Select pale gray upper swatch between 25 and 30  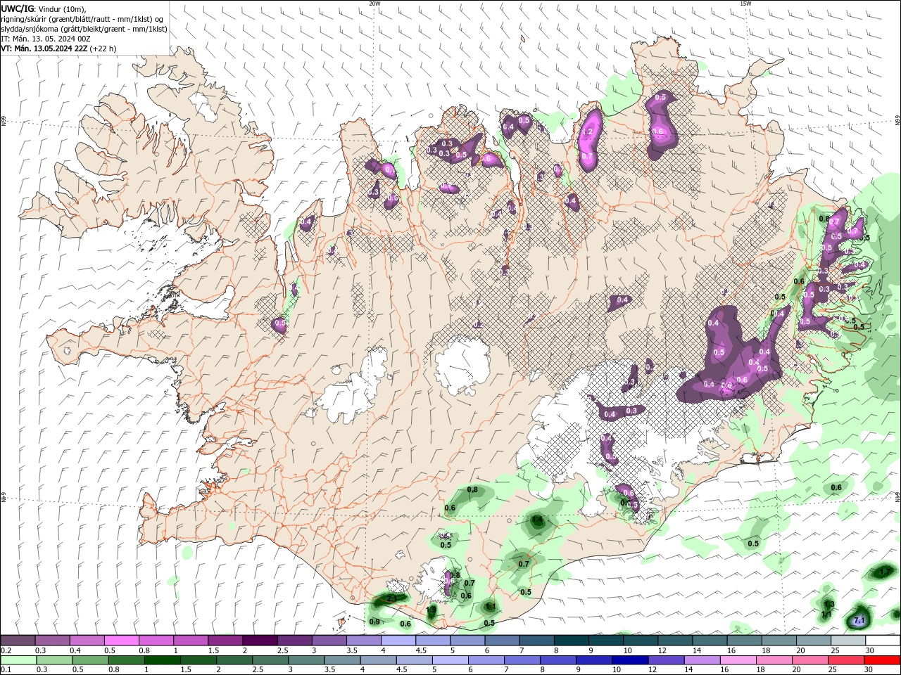tap(848, 641)
